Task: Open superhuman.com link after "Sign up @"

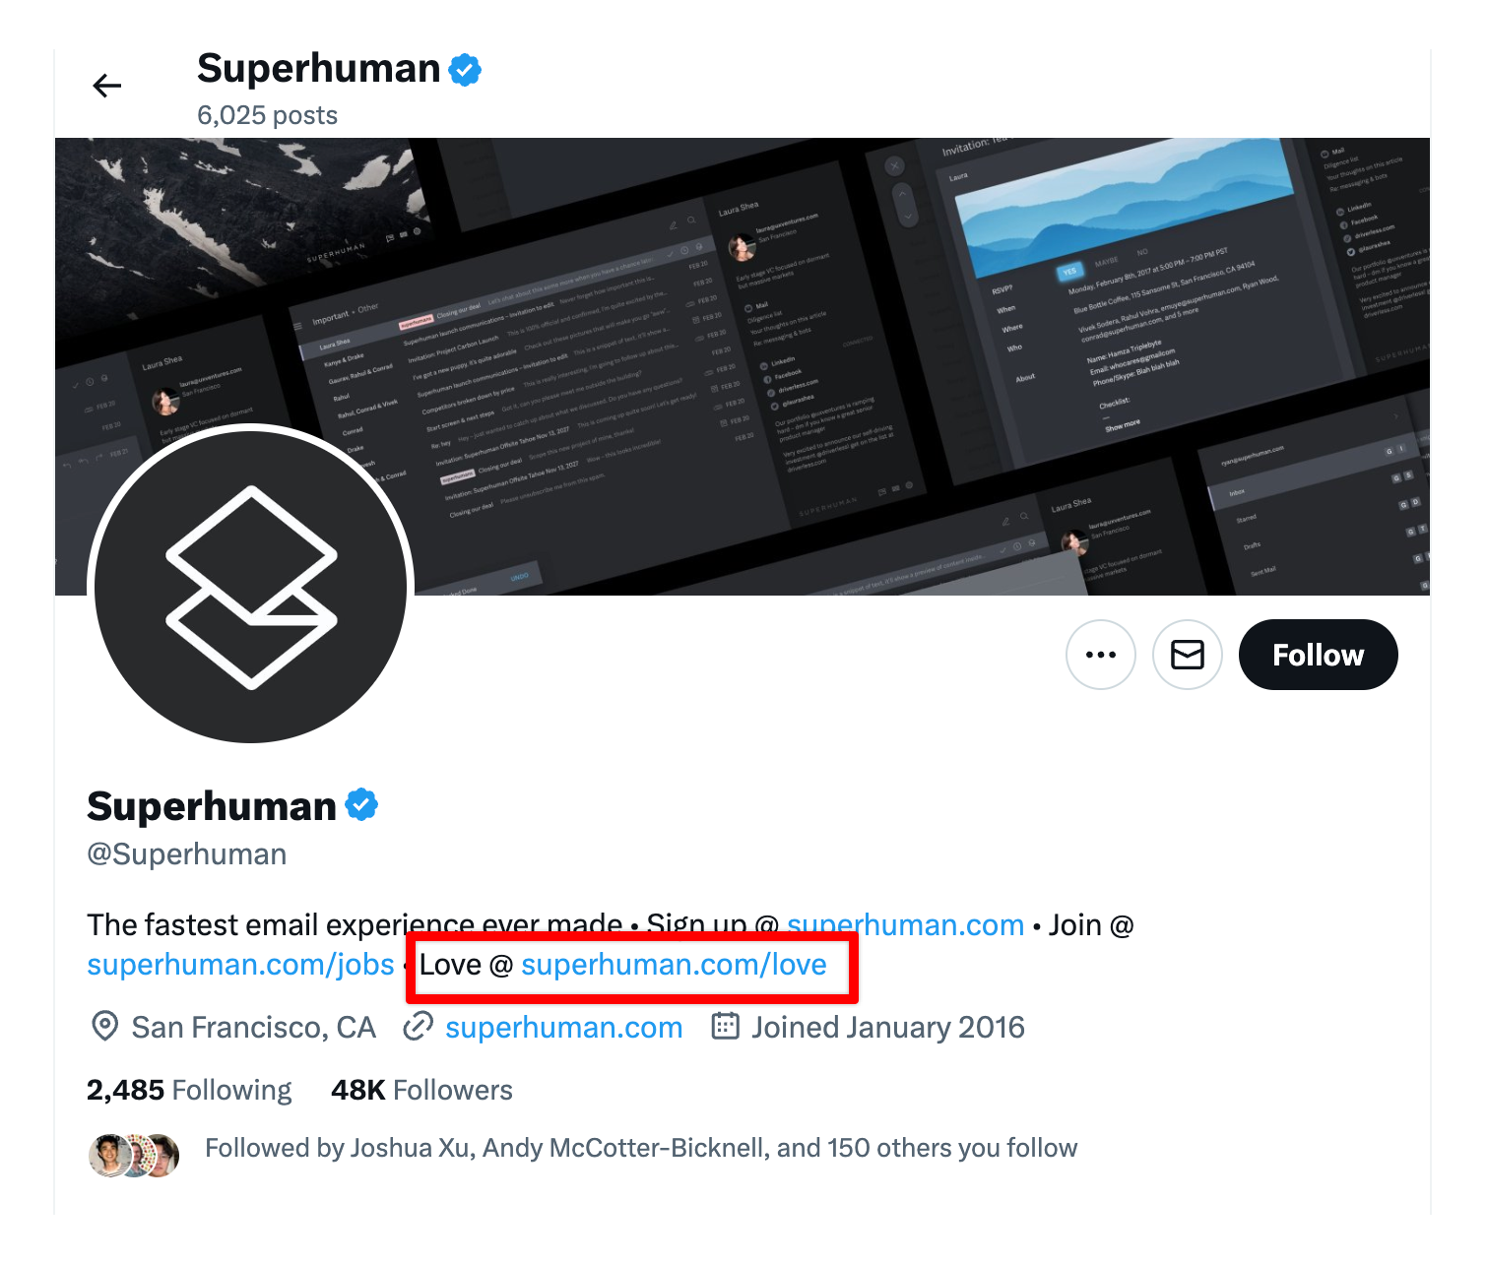Action: pos(905,925)
